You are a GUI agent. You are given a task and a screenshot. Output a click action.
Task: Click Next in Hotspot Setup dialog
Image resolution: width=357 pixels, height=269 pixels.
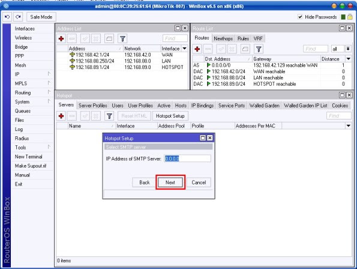[170, 183]
